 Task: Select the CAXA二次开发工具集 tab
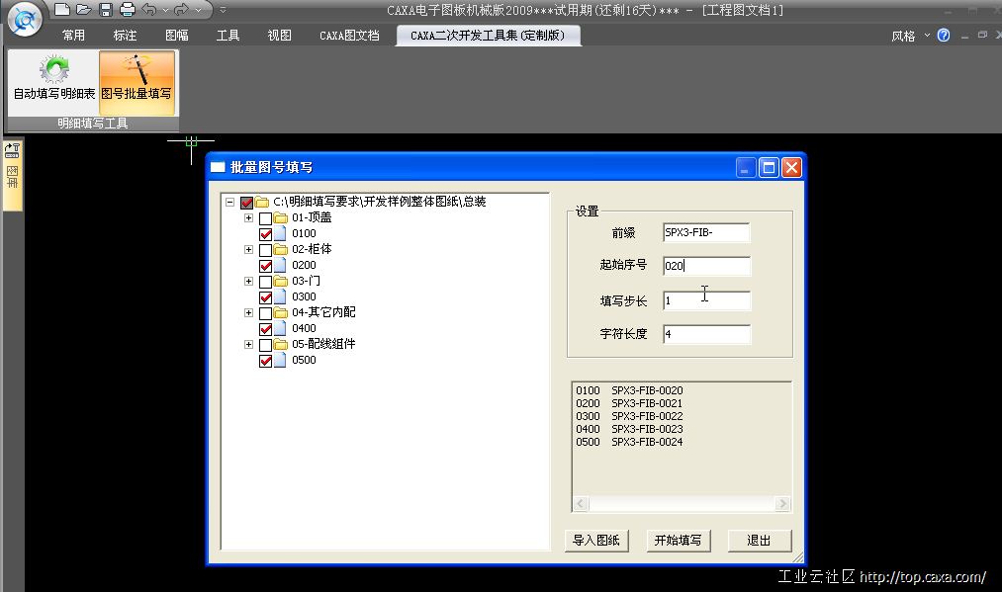(489, 36)
